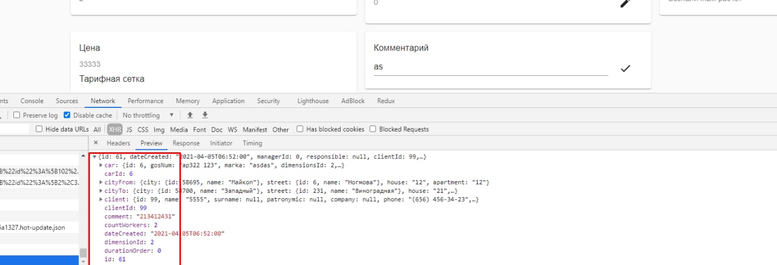Image resolution: width=777 pixels, height=265 pixels.
Task: Open the Response tab
Action: 186,143
